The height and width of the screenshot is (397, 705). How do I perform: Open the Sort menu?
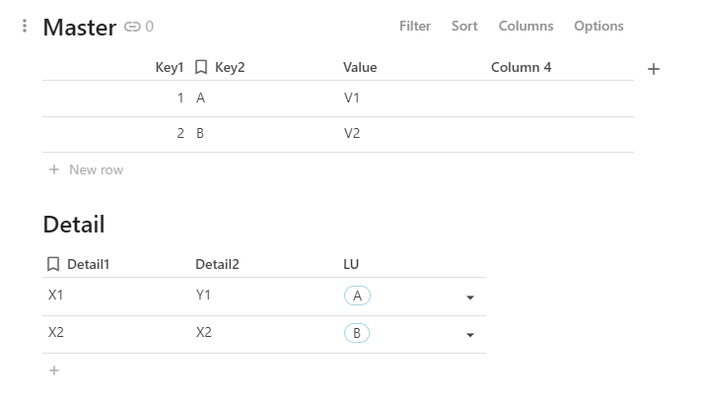pos(464,27)
